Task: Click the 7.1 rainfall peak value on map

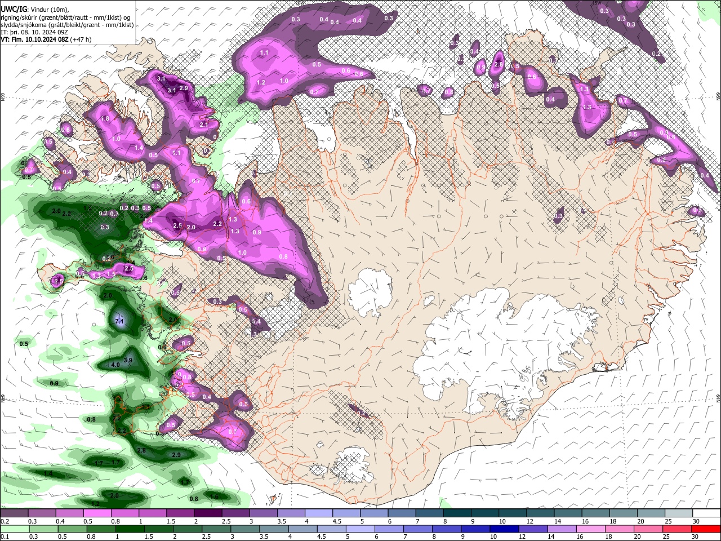Action: 119,321
